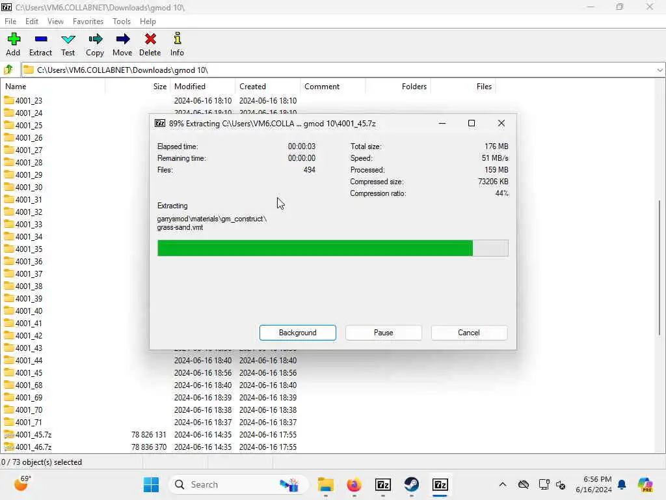This screenshot has height=500, width=666.
Task: Select the 4001_46.7z archive icon
Action: 9,447
